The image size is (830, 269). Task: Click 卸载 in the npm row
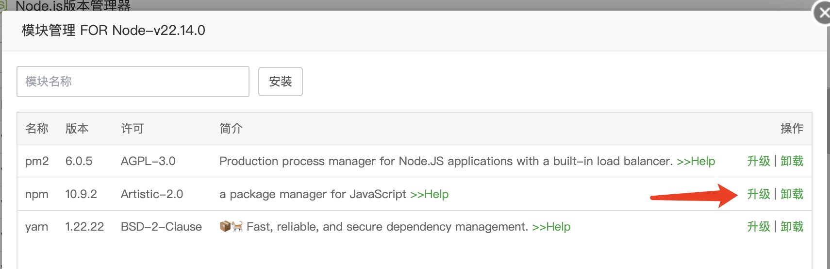coord(792,194)
